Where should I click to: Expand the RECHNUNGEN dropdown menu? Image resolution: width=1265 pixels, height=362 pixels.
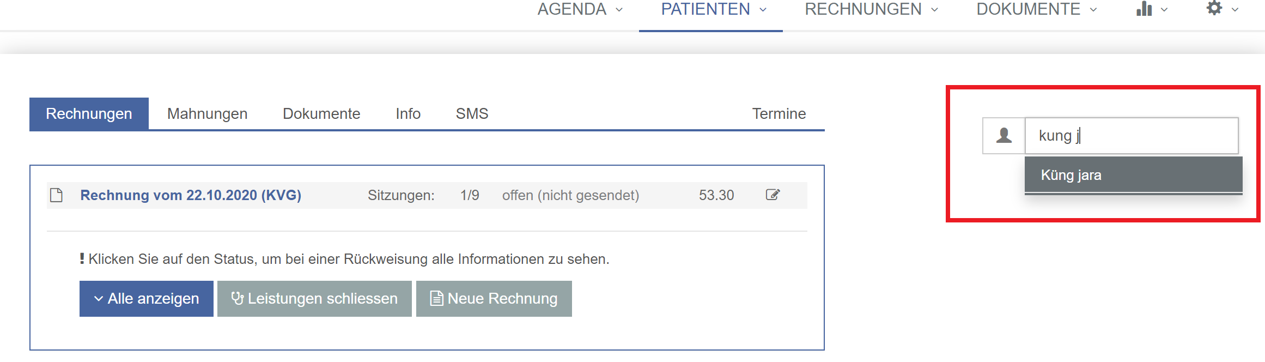point(872,9)
